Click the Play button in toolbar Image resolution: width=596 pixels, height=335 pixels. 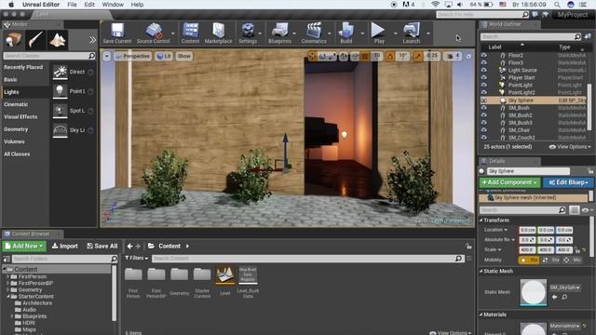pos(379,33)
